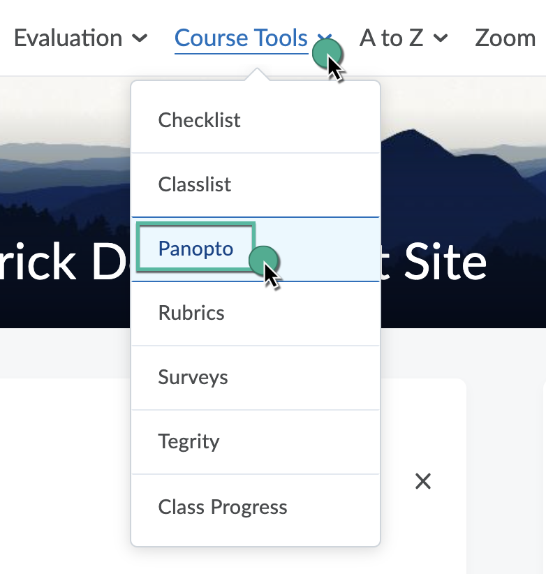
Task: Collapse the Course Tools chevron arrow
Action: tap(324, 38)
